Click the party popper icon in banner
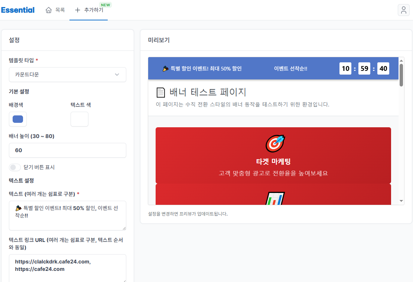413x282 pixels. tap(166, 69)
